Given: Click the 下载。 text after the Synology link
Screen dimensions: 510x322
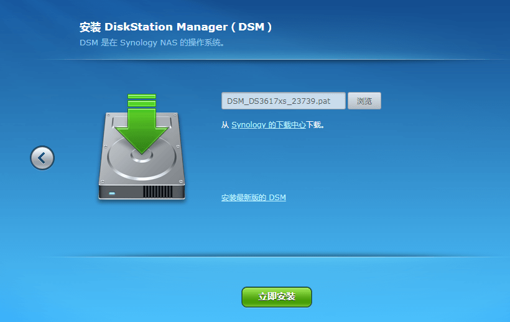Looking at the screenshot, I should pos(315,125).
